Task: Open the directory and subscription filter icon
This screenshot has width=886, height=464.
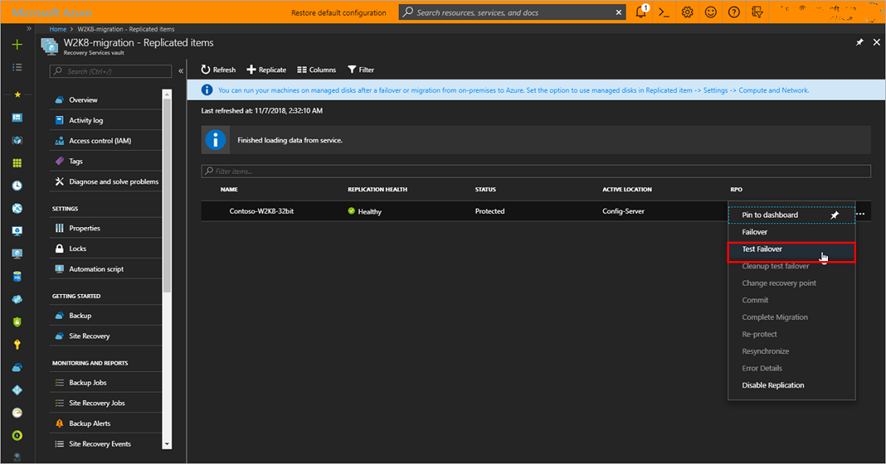Action: click(757, 12)
